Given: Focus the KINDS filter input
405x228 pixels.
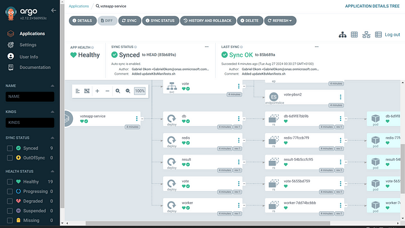Looking at the screenshot, I should (x=30, y=123).
